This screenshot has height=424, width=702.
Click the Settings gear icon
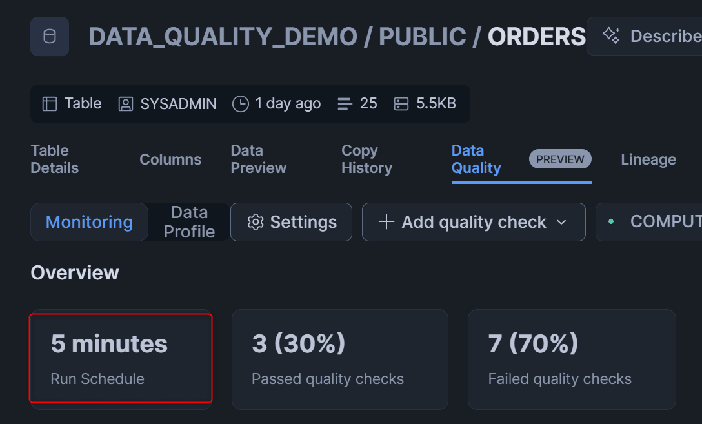256,222
